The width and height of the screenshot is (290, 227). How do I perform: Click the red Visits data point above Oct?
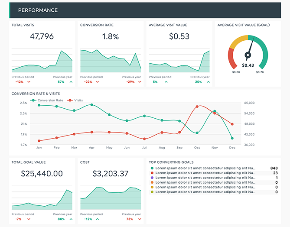coord(197,106)
